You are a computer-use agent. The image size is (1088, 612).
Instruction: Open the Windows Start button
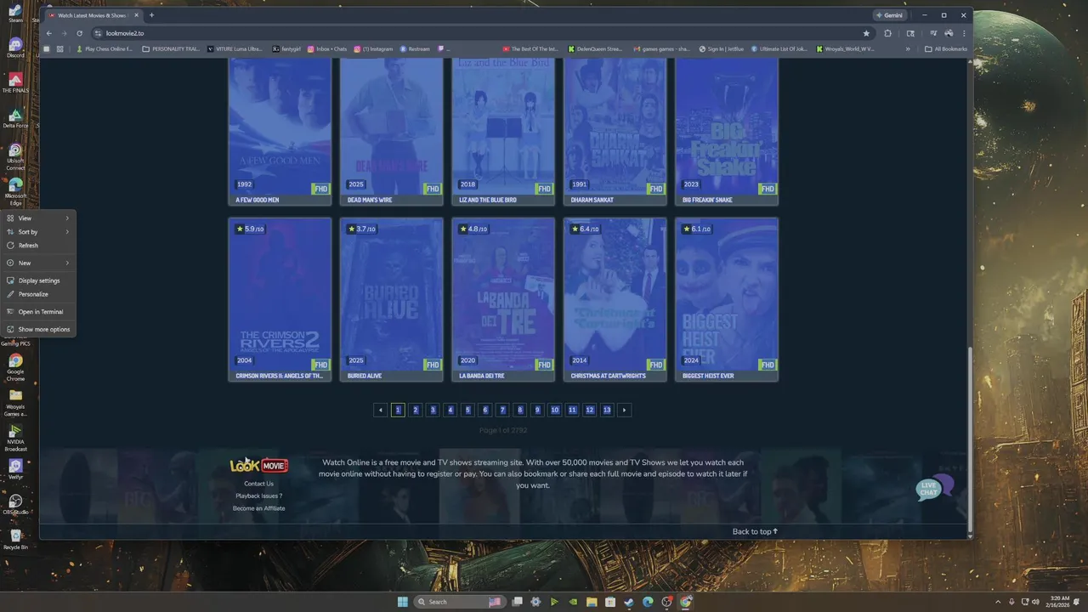[402, 602]
